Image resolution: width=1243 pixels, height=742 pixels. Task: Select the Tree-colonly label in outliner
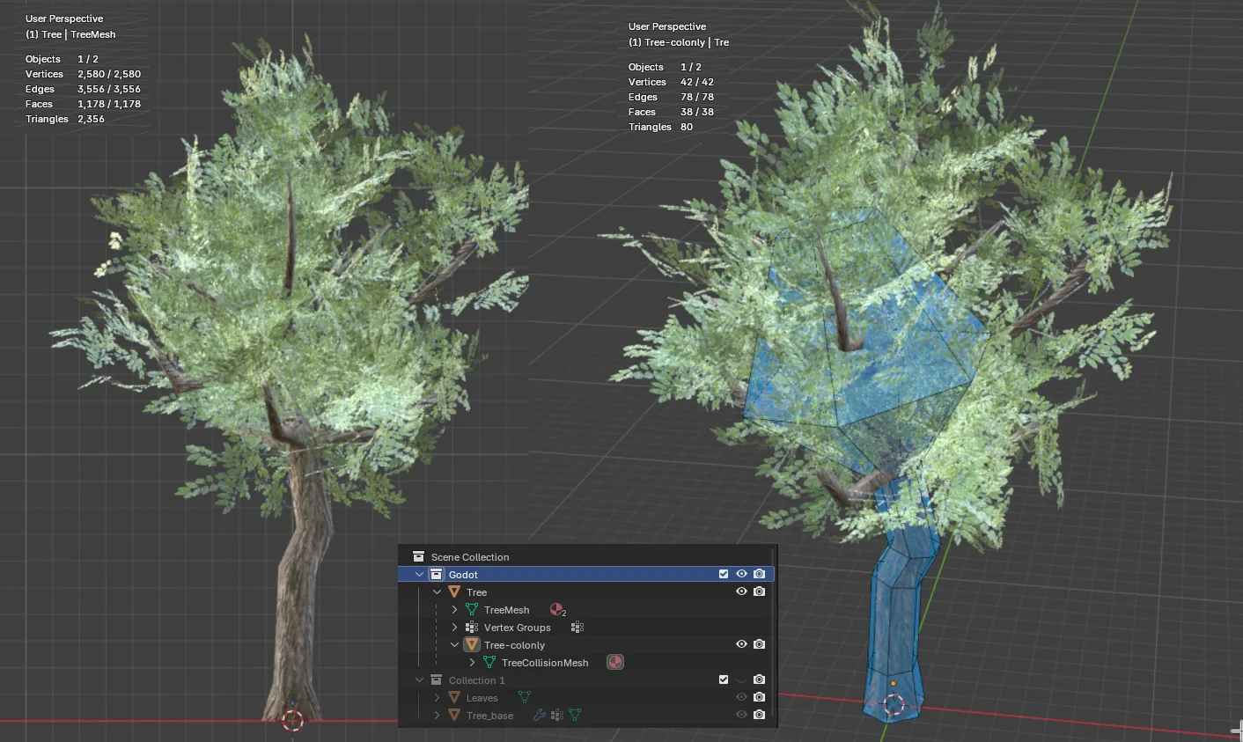[x=514, y=645]
